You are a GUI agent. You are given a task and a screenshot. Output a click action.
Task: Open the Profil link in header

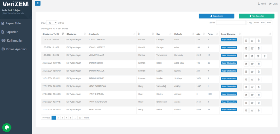262,4
